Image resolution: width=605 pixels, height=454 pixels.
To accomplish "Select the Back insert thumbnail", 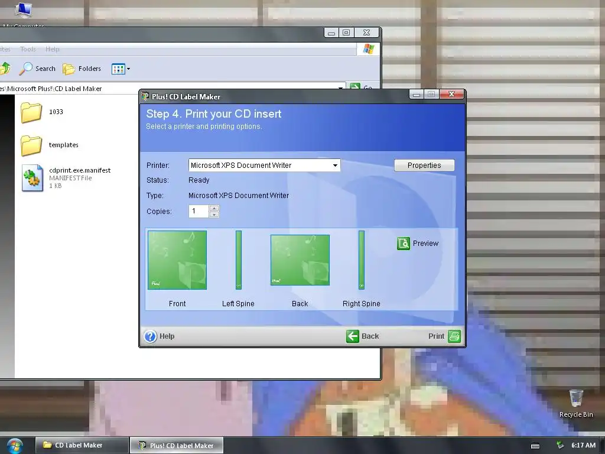I will click(300, 260).
